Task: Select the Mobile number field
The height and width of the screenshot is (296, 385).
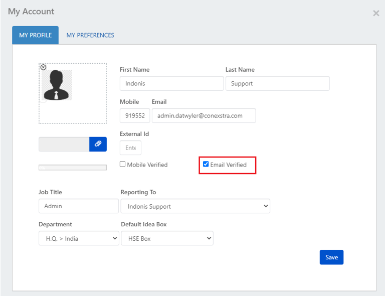Action: point(134,115)
